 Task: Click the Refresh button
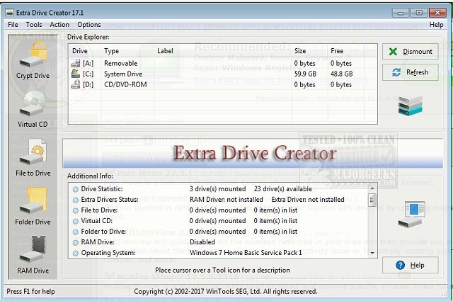(411, 72)
